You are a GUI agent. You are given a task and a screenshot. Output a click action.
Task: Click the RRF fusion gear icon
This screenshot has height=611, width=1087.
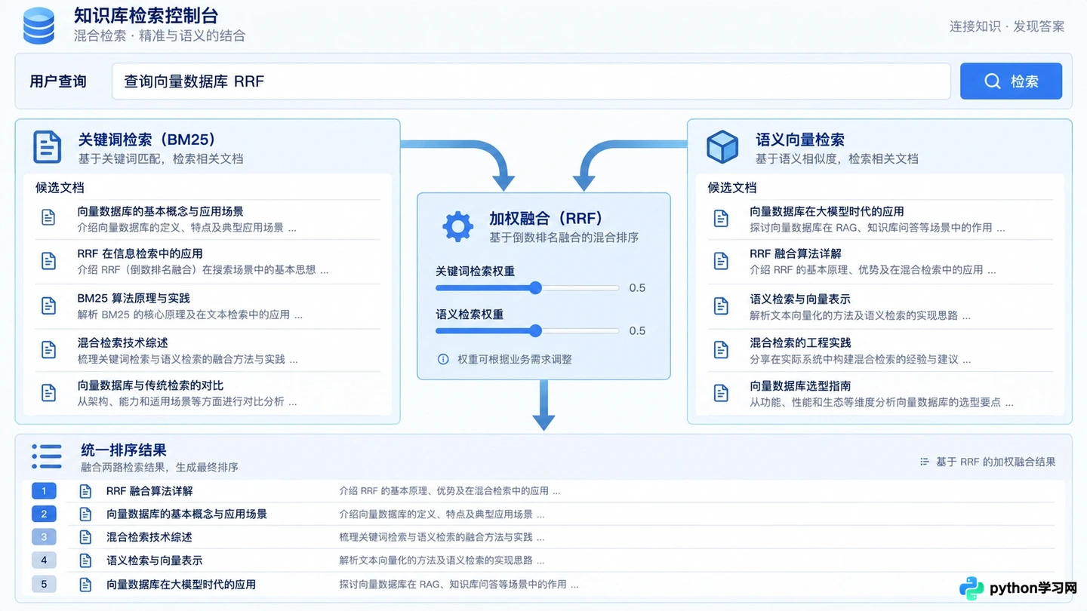click(x=457, y=226)
